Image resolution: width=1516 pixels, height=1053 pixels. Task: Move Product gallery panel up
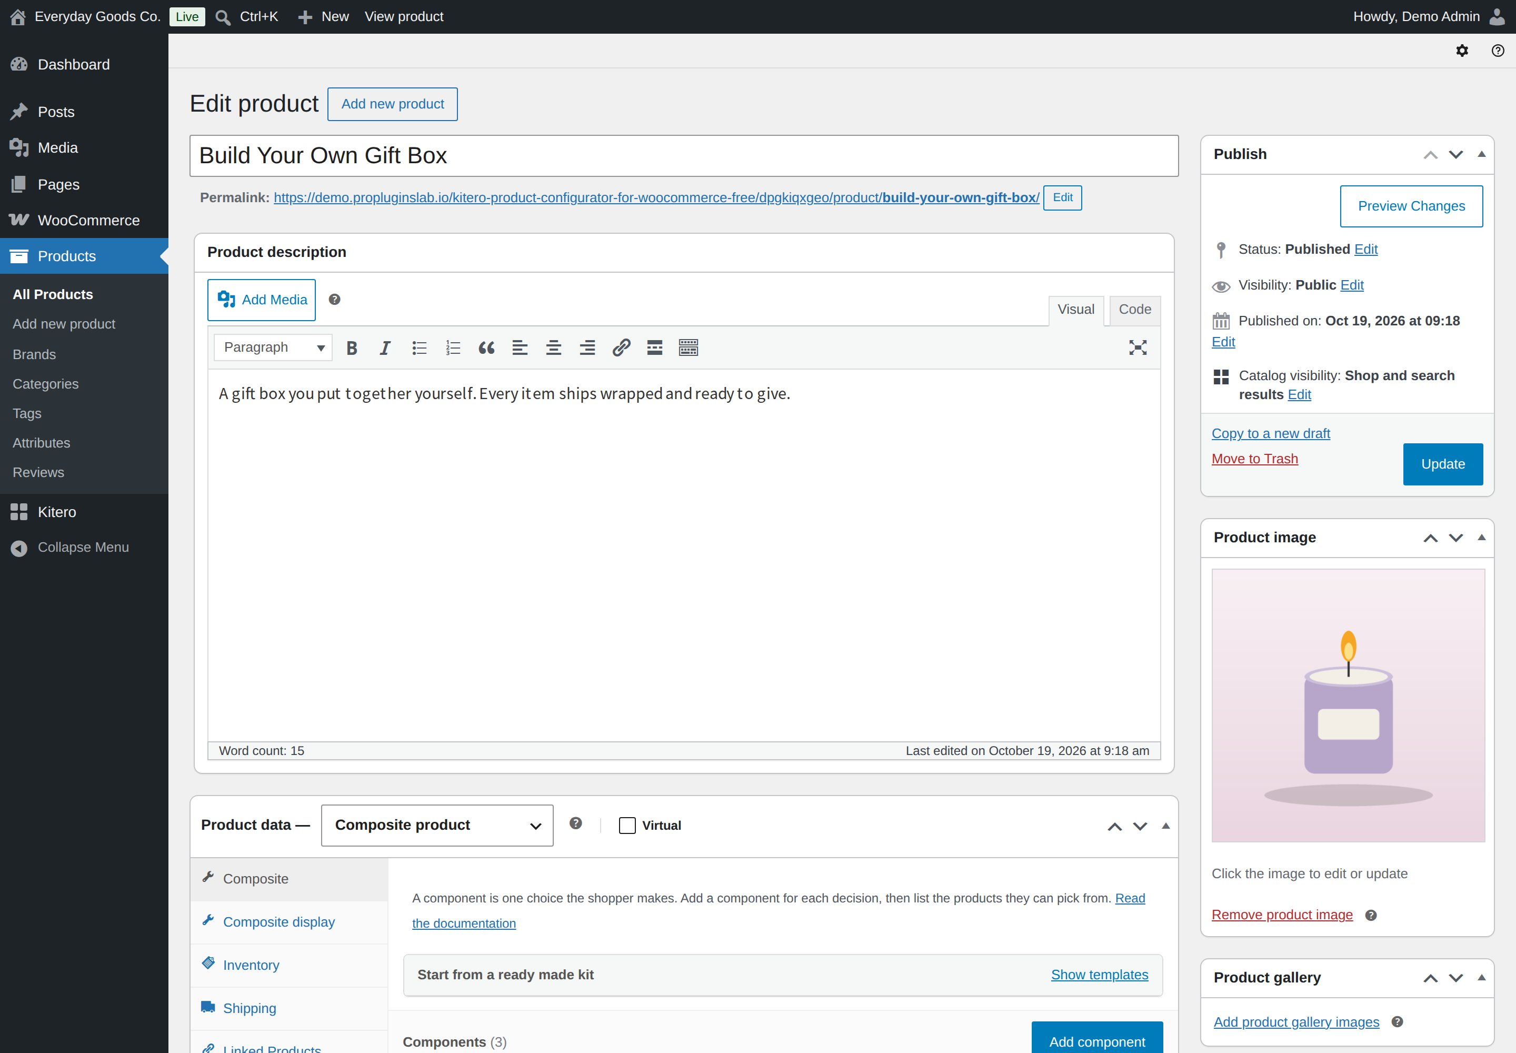click(x=1430, y=978)
